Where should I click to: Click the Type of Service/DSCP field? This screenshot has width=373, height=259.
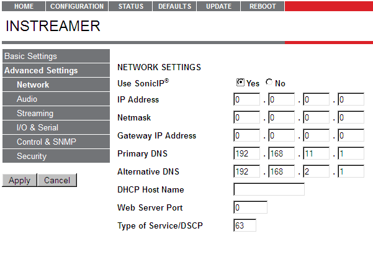point(245,225)
